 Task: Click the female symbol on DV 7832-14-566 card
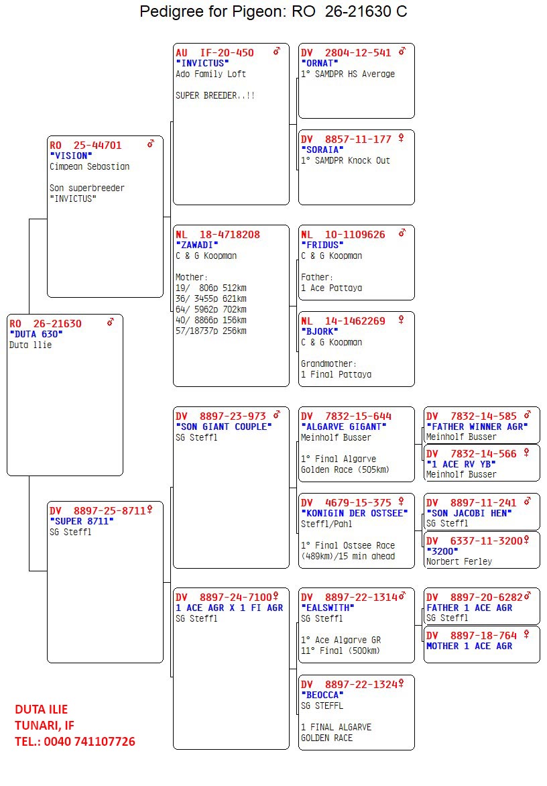point(526,452)
